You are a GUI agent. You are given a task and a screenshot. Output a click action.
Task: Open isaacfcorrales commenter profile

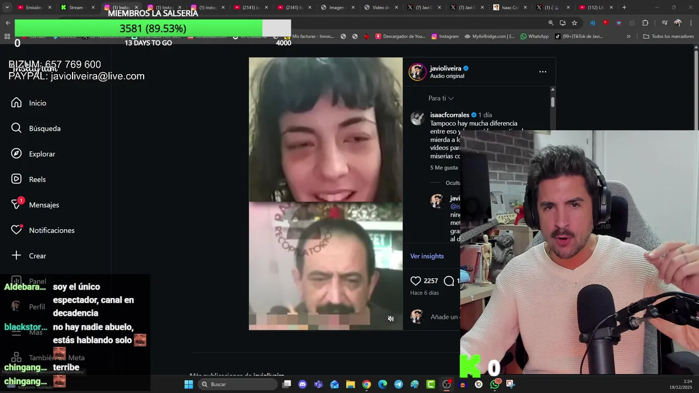pyautogui.click(x=449, y=115)
